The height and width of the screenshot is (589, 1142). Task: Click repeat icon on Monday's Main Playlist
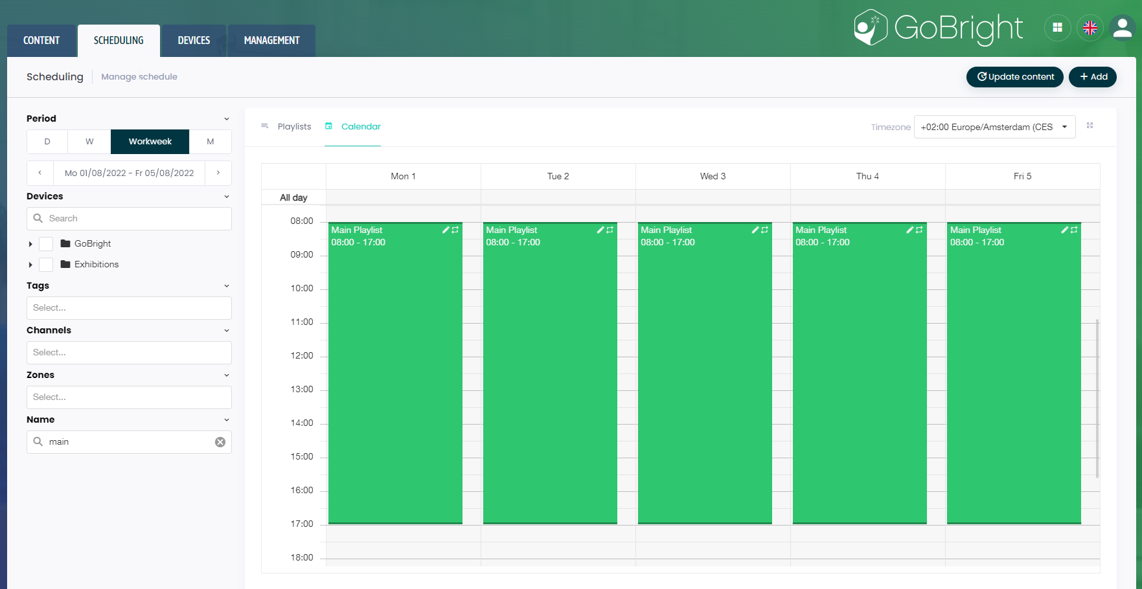click(455, 230)
